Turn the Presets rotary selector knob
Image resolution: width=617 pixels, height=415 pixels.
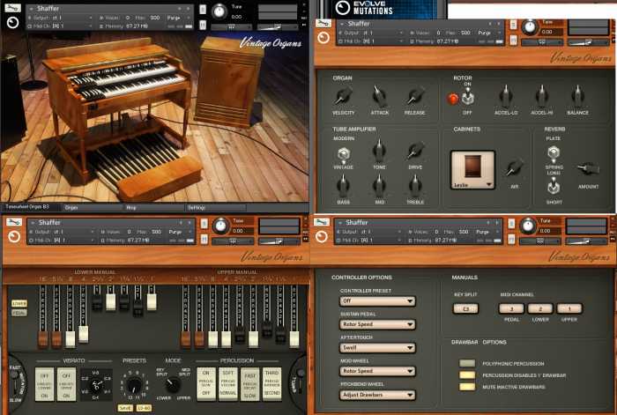(x=135, y=384)
